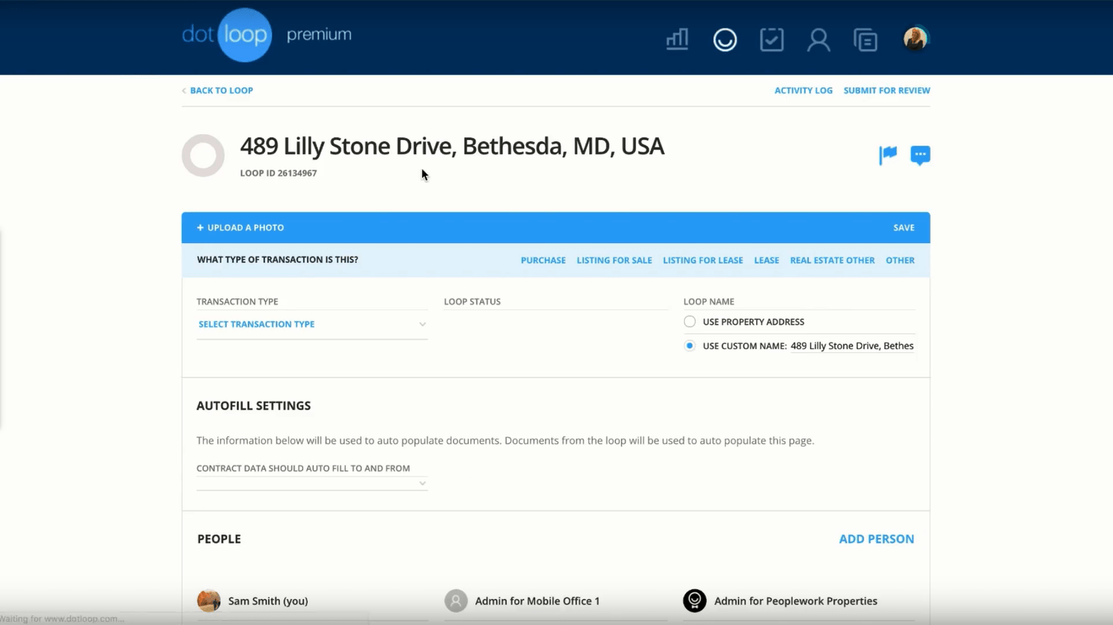Click the Save button
This screenshot has height=625, width=1113.
point(903,228)
